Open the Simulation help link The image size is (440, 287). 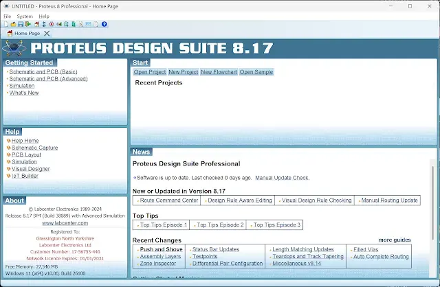pos(24,162)
